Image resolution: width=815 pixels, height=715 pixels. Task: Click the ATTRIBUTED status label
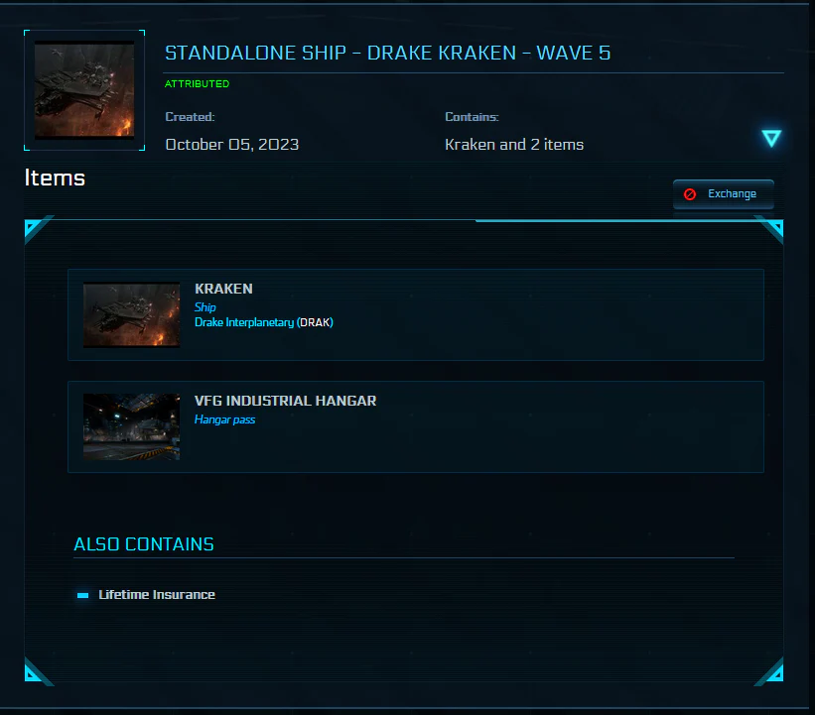[197, 83]
